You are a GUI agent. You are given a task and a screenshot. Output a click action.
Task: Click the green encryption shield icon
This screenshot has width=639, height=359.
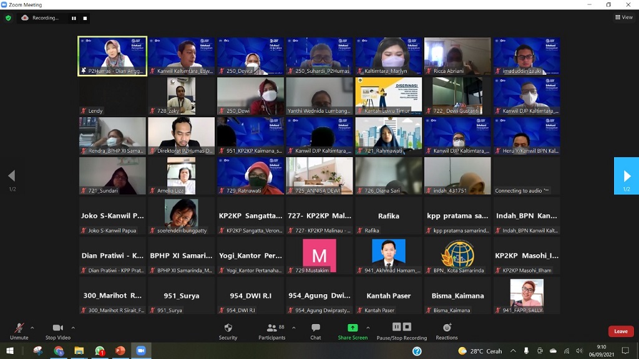[8, 18]
